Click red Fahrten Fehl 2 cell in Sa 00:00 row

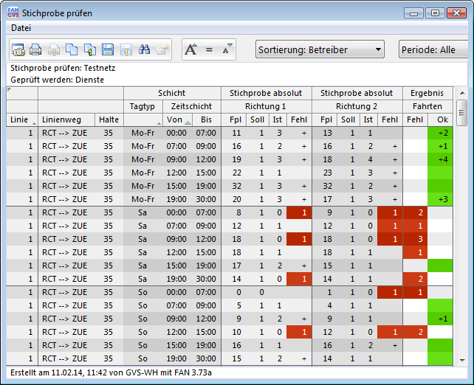(416, 212)
